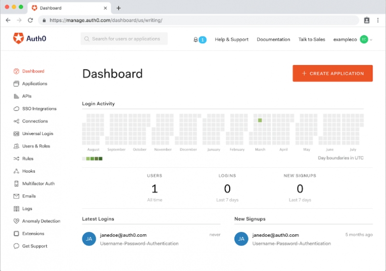Screen dimensions: 386x271
Task: Click the green EC account avatar
Action: [364, 40]
